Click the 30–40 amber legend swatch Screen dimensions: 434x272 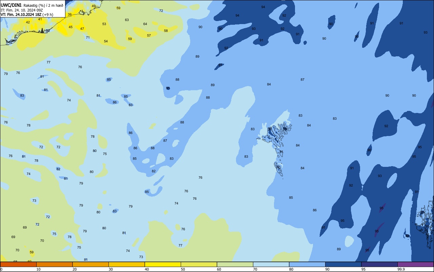click(x=126, y=264)
